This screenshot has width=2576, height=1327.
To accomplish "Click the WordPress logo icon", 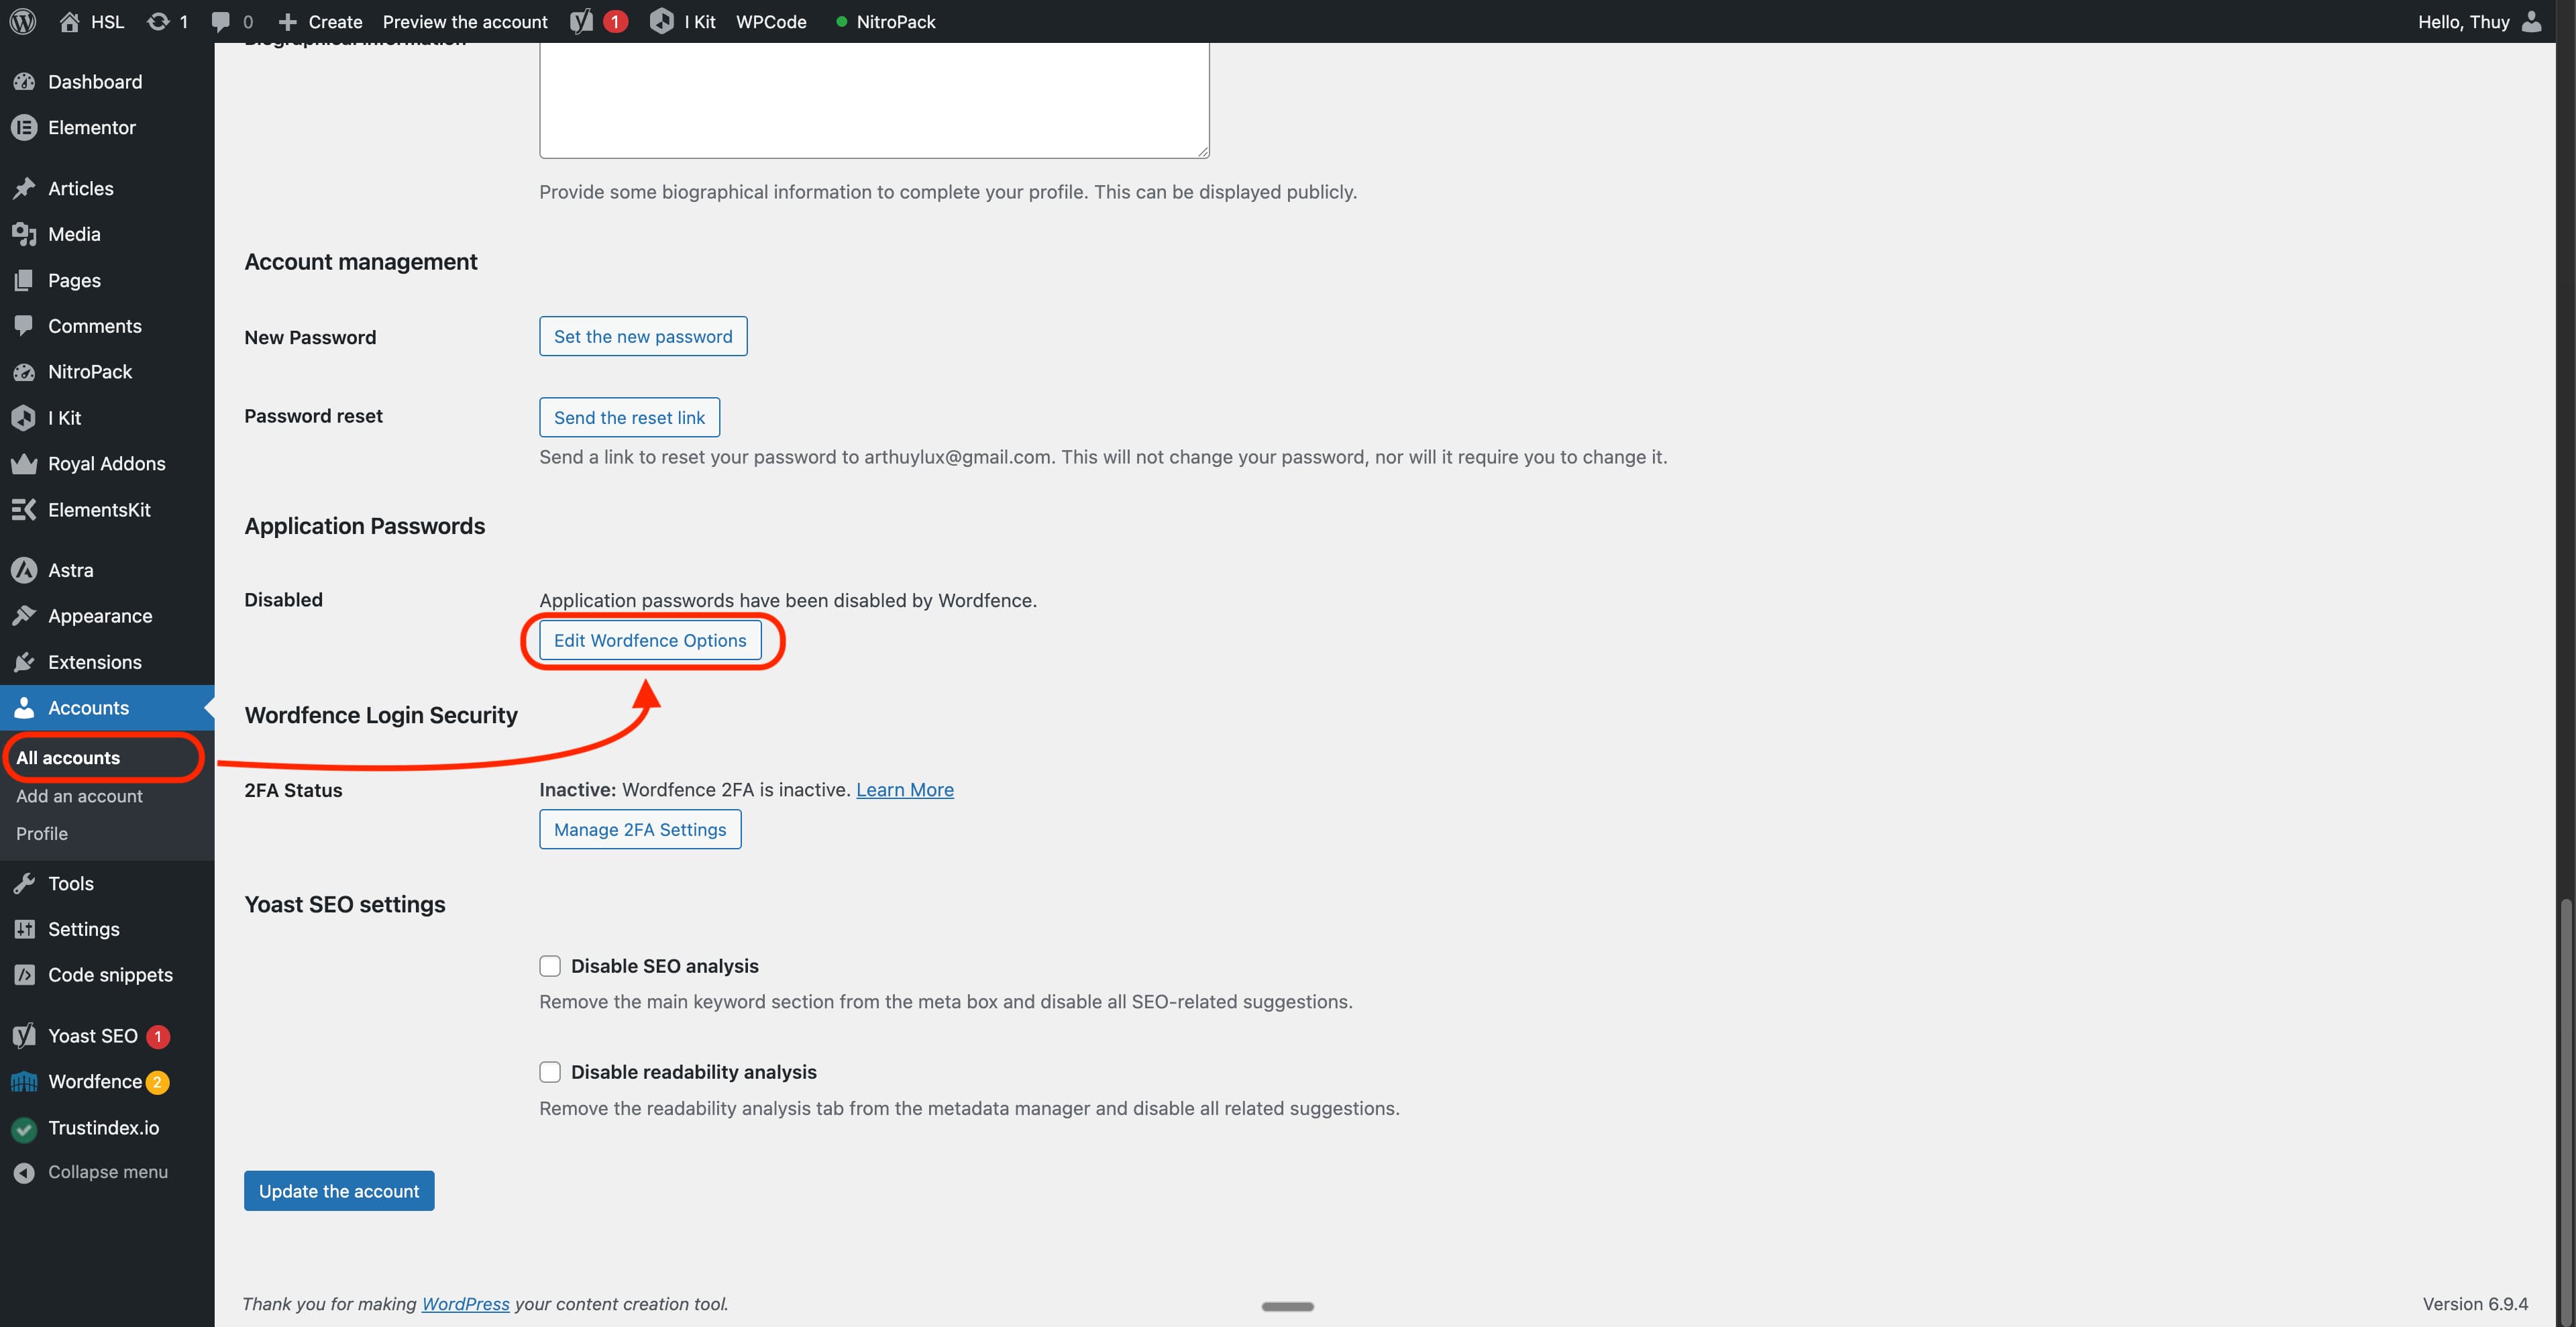I will (x=23, y=21).
